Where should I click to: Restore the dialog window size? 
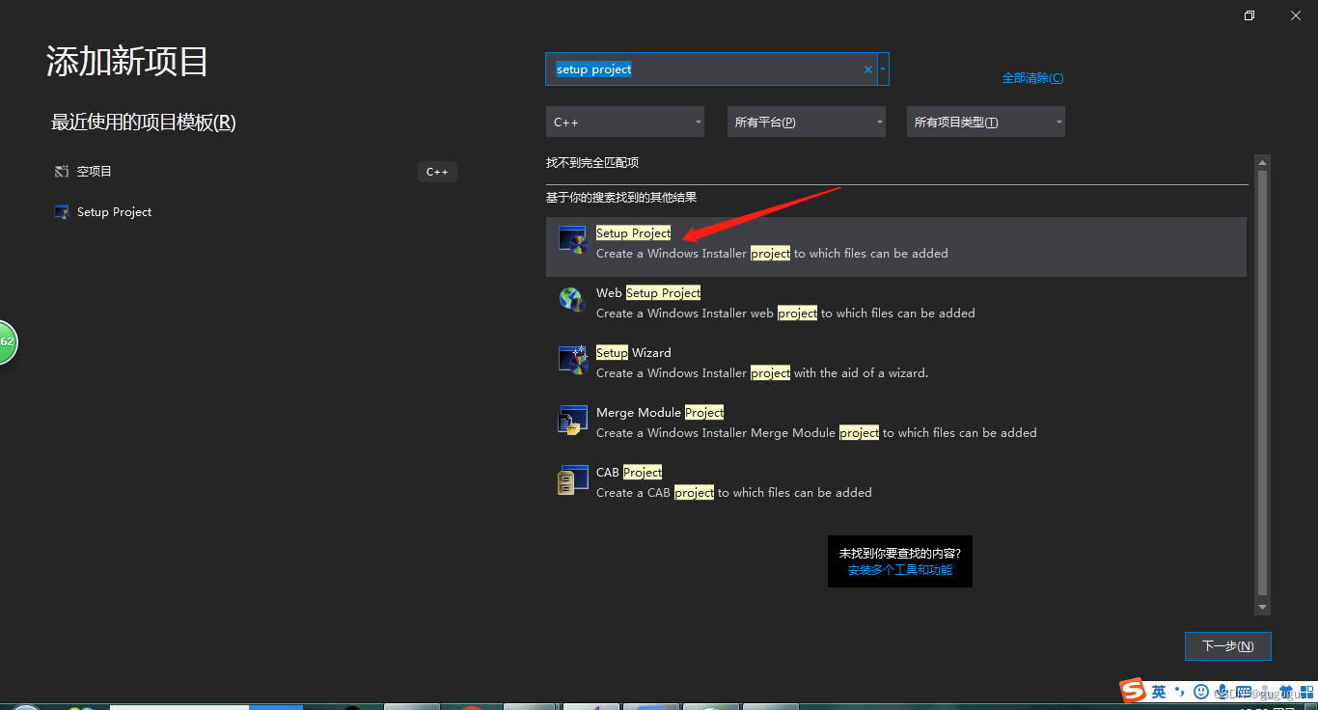pos(1249,15)
